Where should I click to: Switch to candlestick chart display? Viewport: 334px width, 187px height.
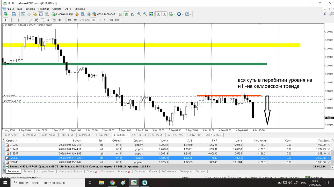click(126, 14)
